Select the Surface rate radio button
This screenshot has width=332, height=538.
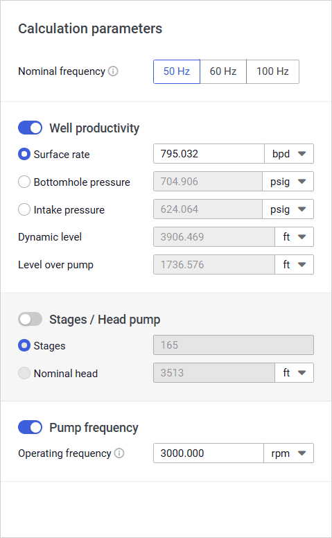tap(24, 154)
